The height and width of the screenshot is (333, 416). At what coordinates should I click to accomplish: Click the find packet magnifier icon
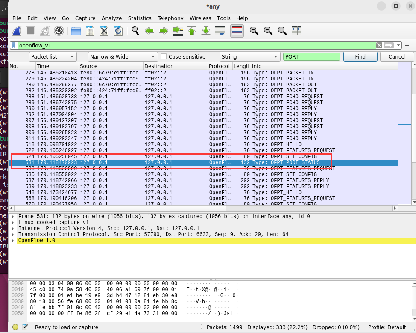[135, 31]
